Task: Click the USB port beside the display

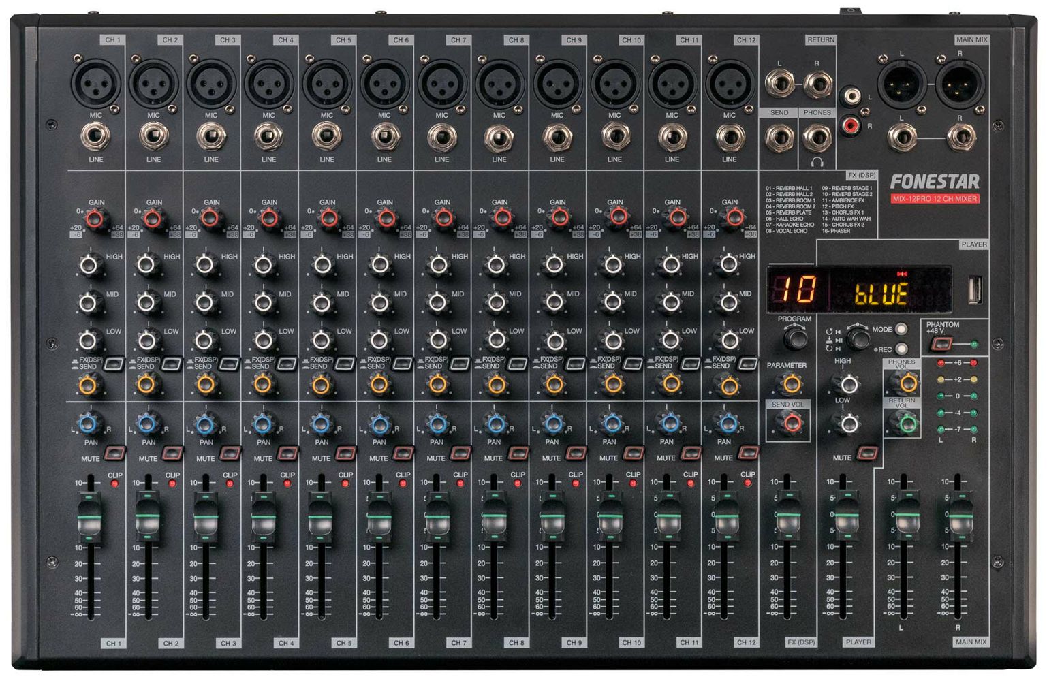Action: click(975, 290)
